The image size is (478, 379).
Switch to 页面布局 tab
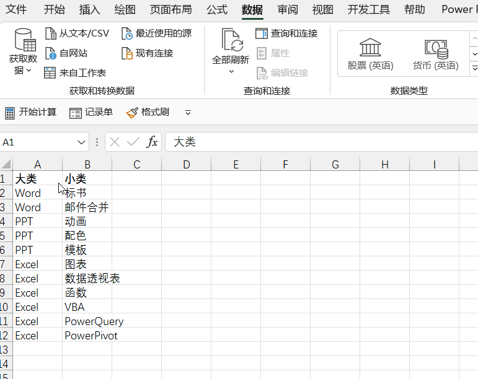coord(171,9)
